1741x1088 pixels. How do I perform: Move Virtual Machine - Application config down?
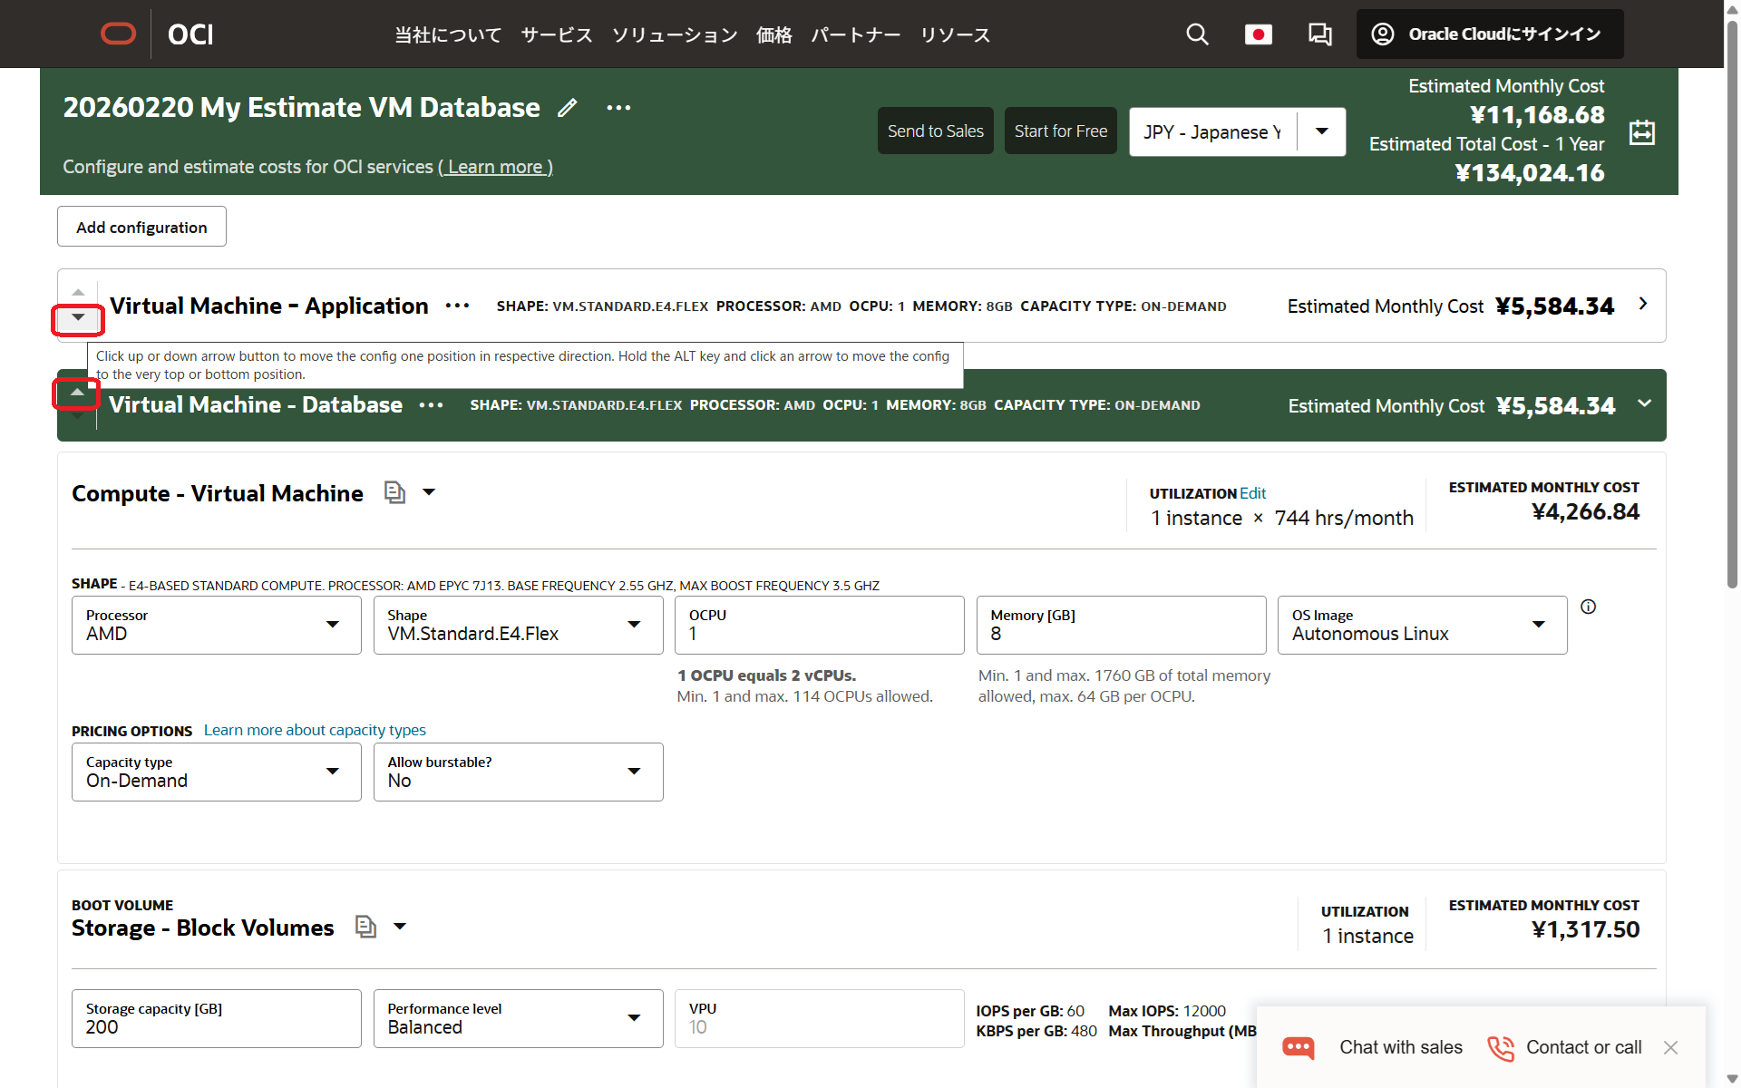coord(78,318)
